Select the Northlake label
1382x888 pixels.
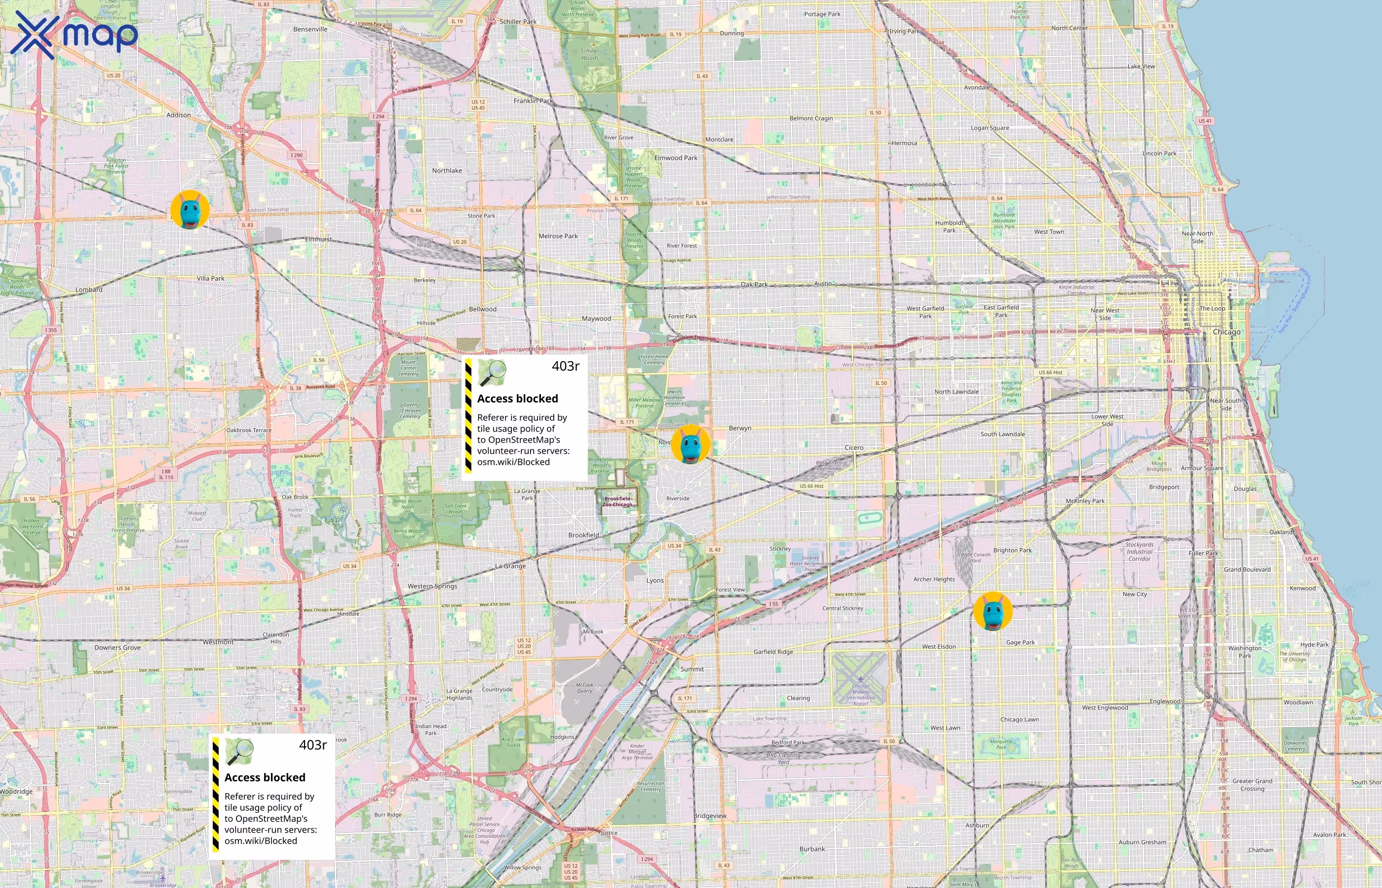pyautogui.click(x=447, y=171)
